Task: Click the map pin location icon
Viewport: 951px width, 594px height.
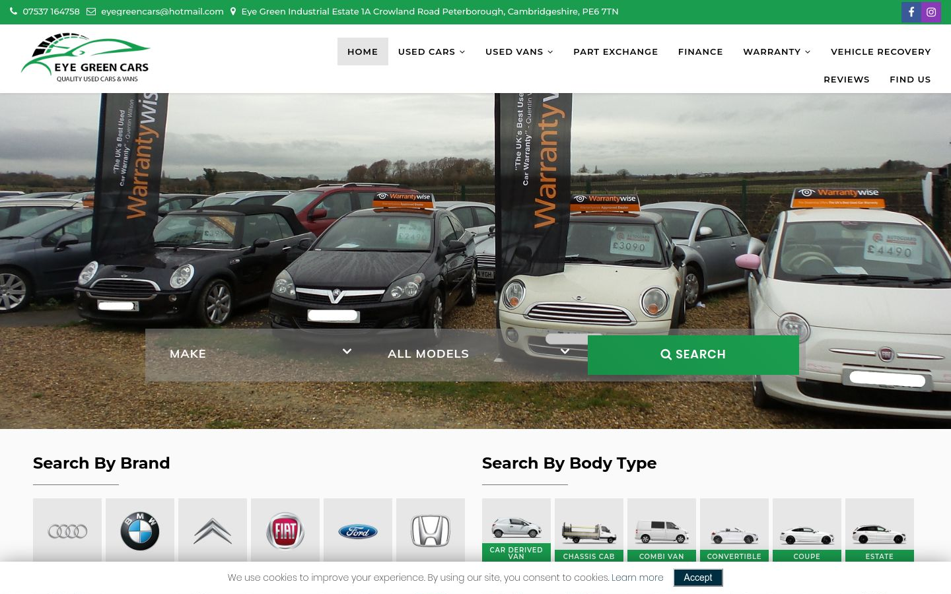Action: 233,11
